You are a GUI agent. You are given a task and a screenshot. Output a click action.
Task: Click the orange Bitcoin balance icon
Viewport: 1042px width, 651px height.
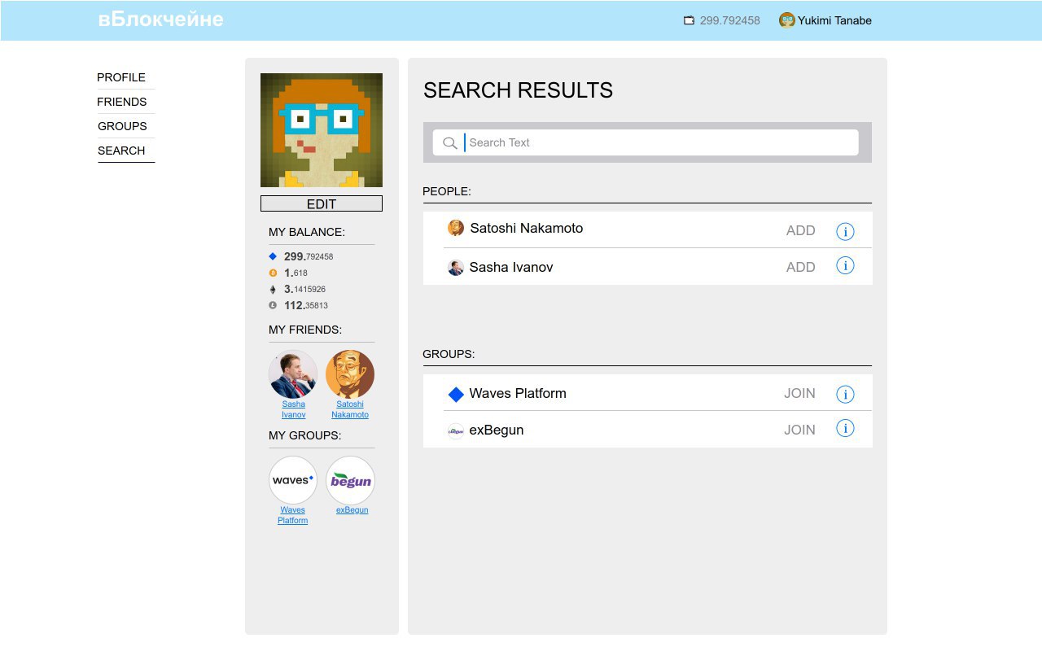tap(273, 273)
